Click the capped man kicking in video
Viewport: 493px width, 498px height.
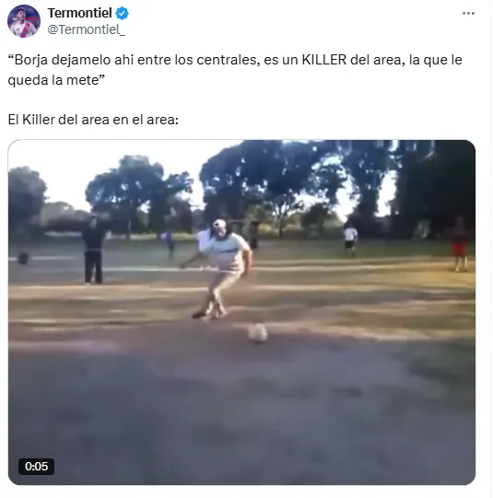point(219,269)
